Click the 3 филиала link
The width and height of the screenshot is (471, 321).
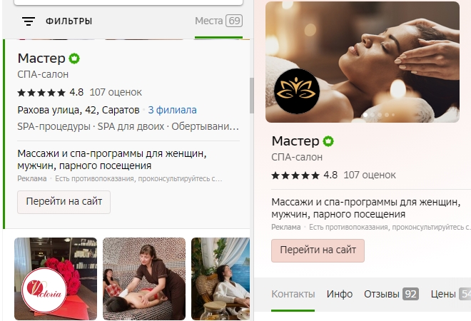pos(173,110)
